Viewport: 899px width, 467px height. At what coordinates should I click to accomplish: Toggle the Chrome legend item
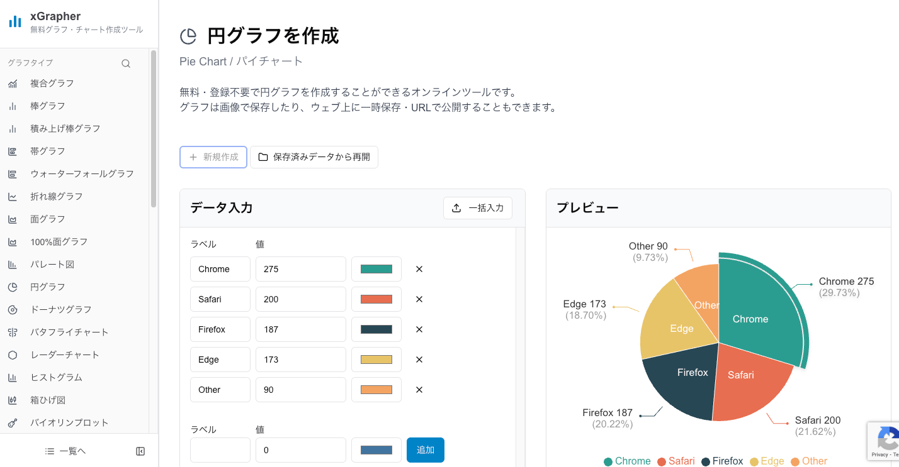coord(626,461)
